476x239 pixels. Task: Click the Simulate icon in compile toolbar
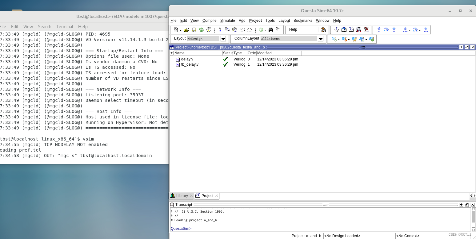tap(351, 30)
